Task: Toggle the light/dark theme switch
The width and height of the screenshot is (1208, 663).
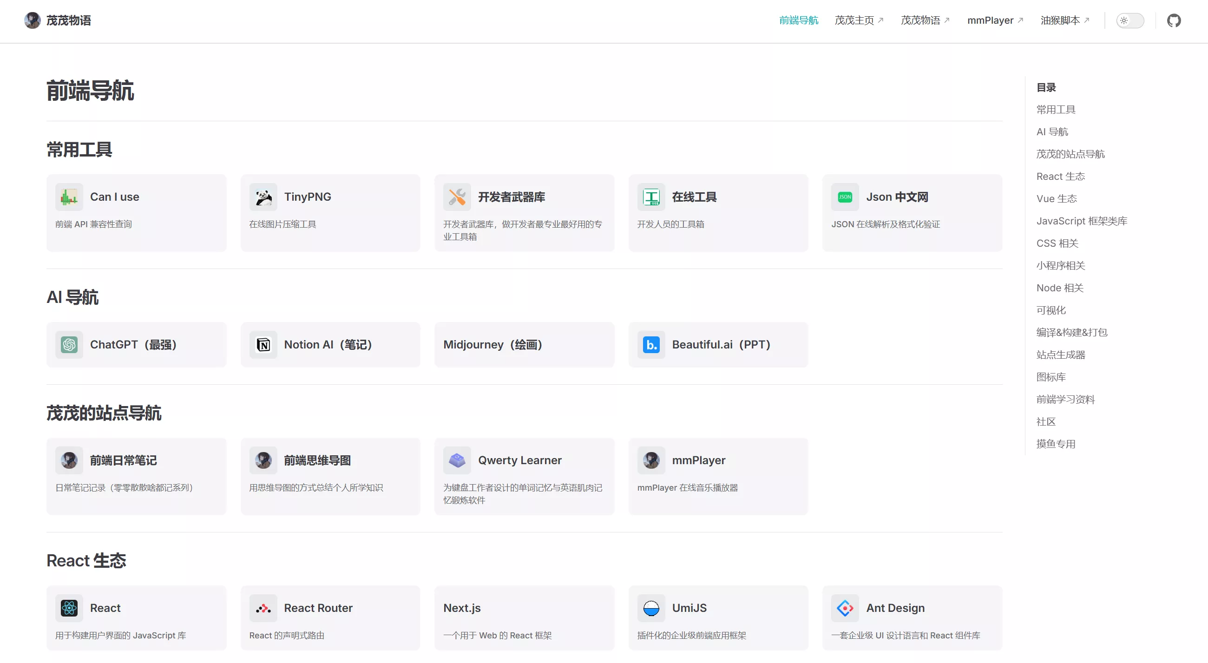Action: point(1129,20)
